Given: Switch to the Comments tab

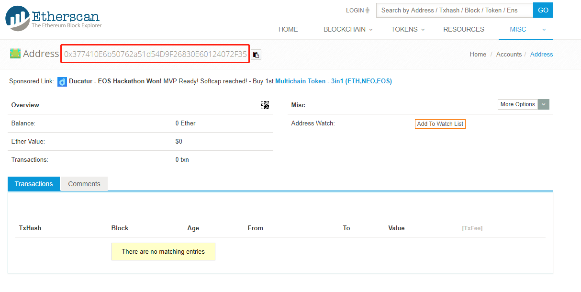Looking at the screenshot, I should pos(84,184).
